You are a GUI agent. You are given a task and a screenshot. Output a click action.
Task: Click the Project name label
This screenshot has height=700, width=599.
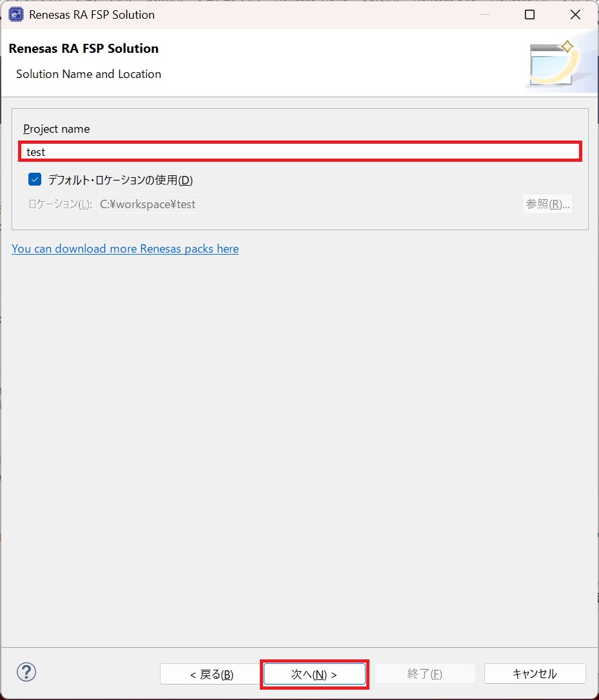pos(56,129)
